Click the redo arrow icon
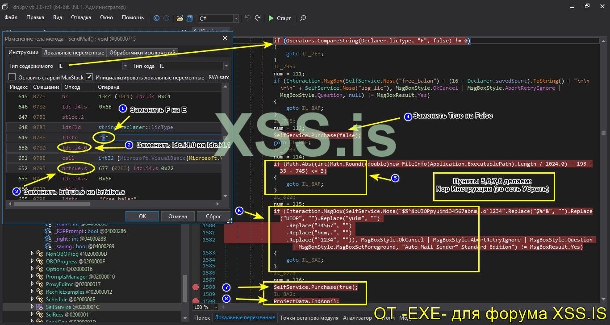Screen dimensions: 610x325 258,18
